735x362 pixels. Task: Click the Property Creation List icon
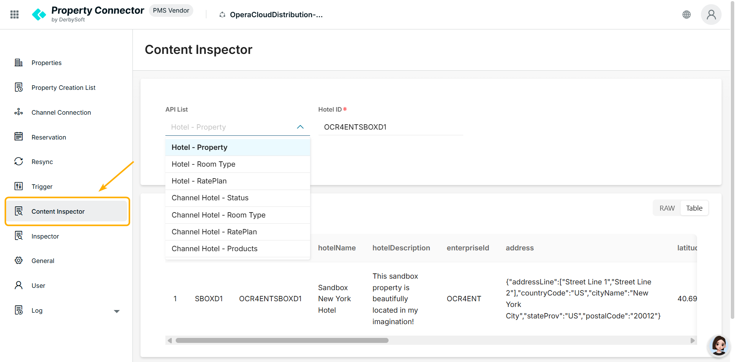(x=19, y=87)
